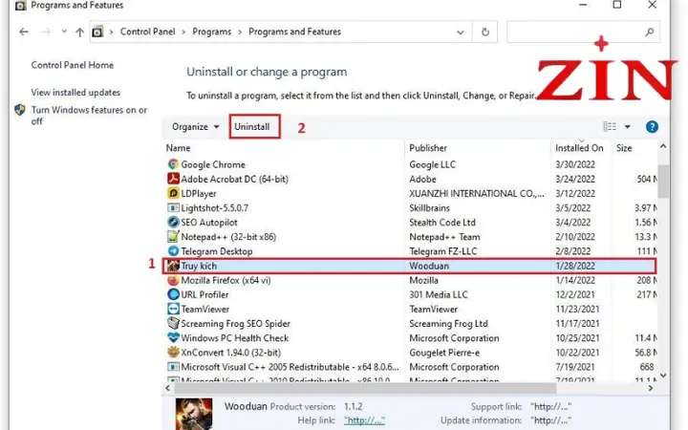Click the vertical scrollbar thumb

pyautogui.click(x=663, y=182)
